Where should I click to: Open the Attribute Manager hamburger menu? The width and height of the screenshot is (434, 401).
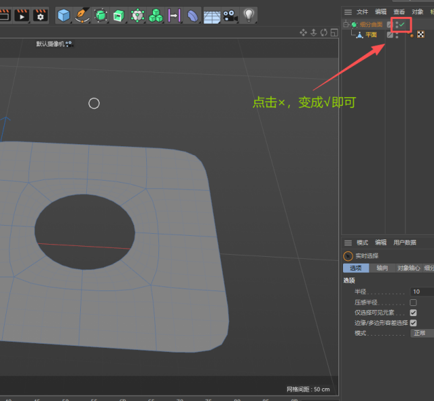tap(348, 243)
